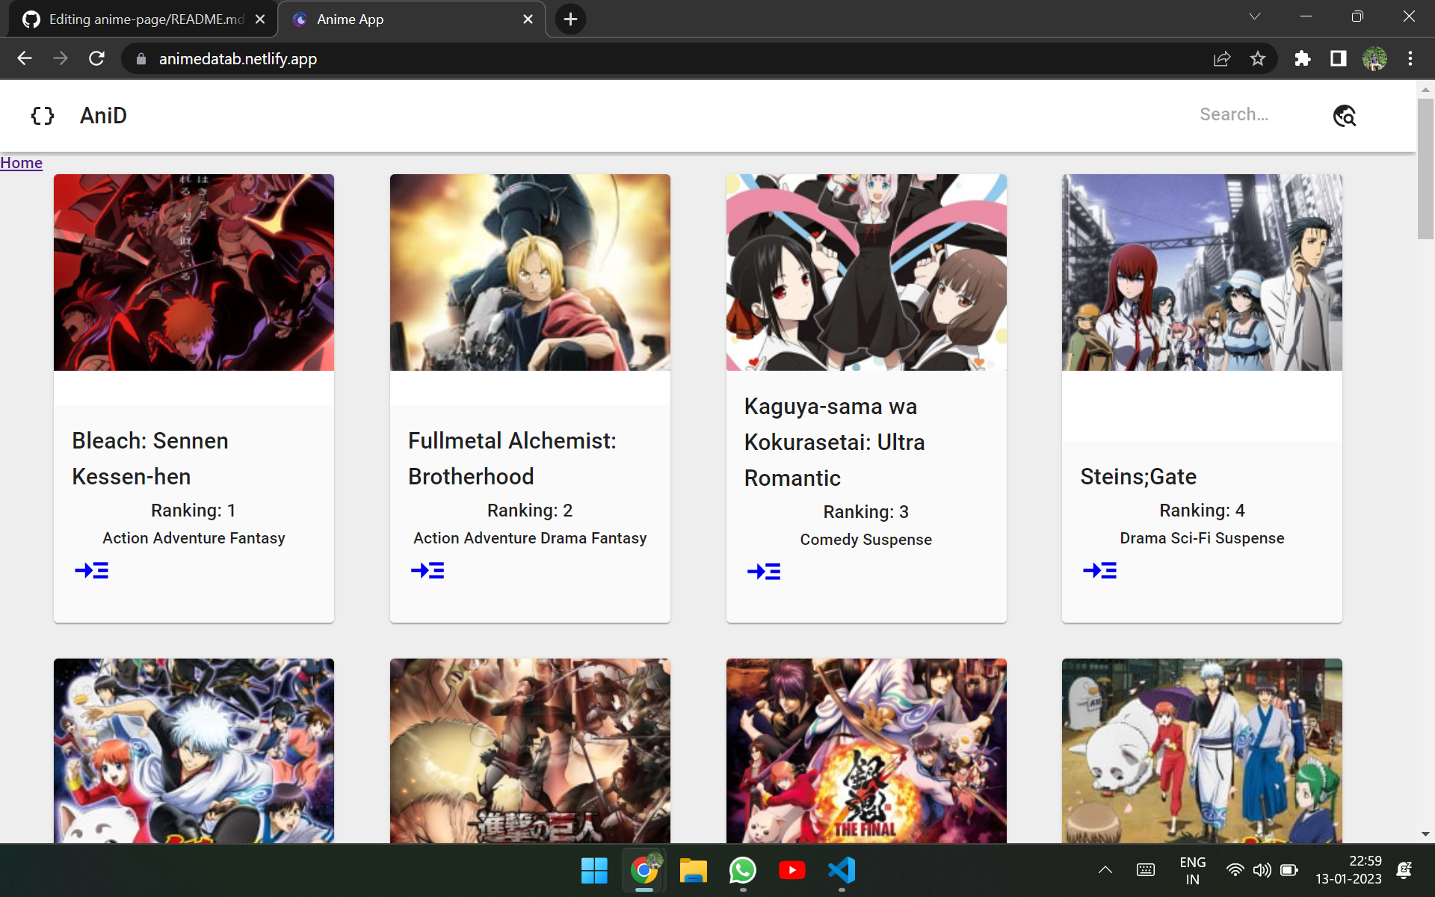1435x897 pixels.
Task: Click the Fullmetal Alchemist: Brotherhood poster image
Action: 530,272
